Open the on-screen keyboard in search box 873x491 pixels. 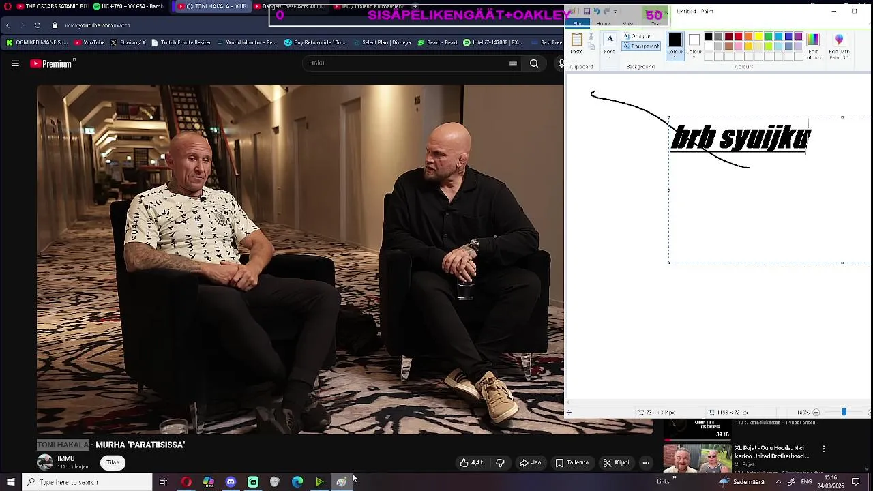click(513, 63)
